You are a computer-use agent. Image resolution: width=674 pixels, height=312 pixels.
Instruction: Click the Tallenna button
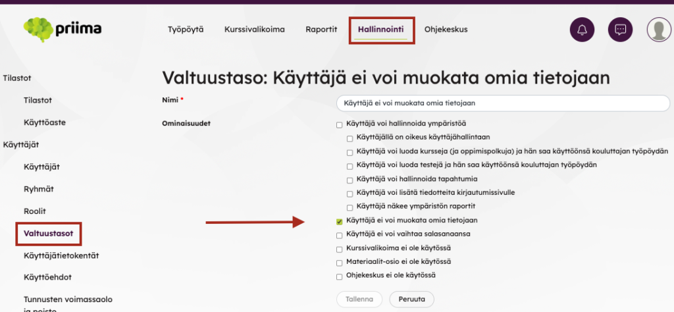[x=359, y=299]
